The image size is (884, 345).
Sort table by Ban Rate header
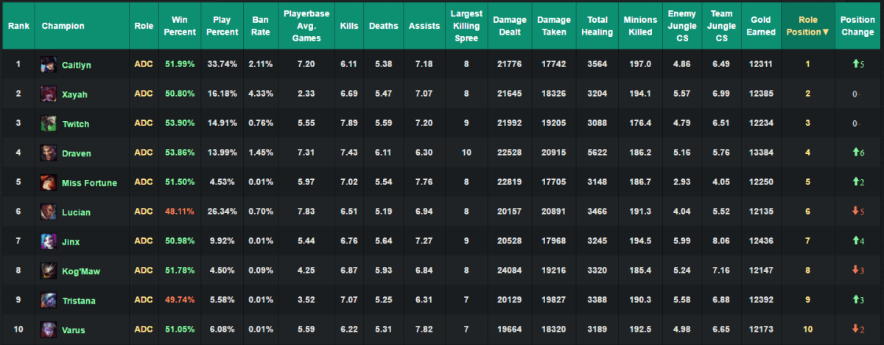pyautogui.click(x=261, y=26)
